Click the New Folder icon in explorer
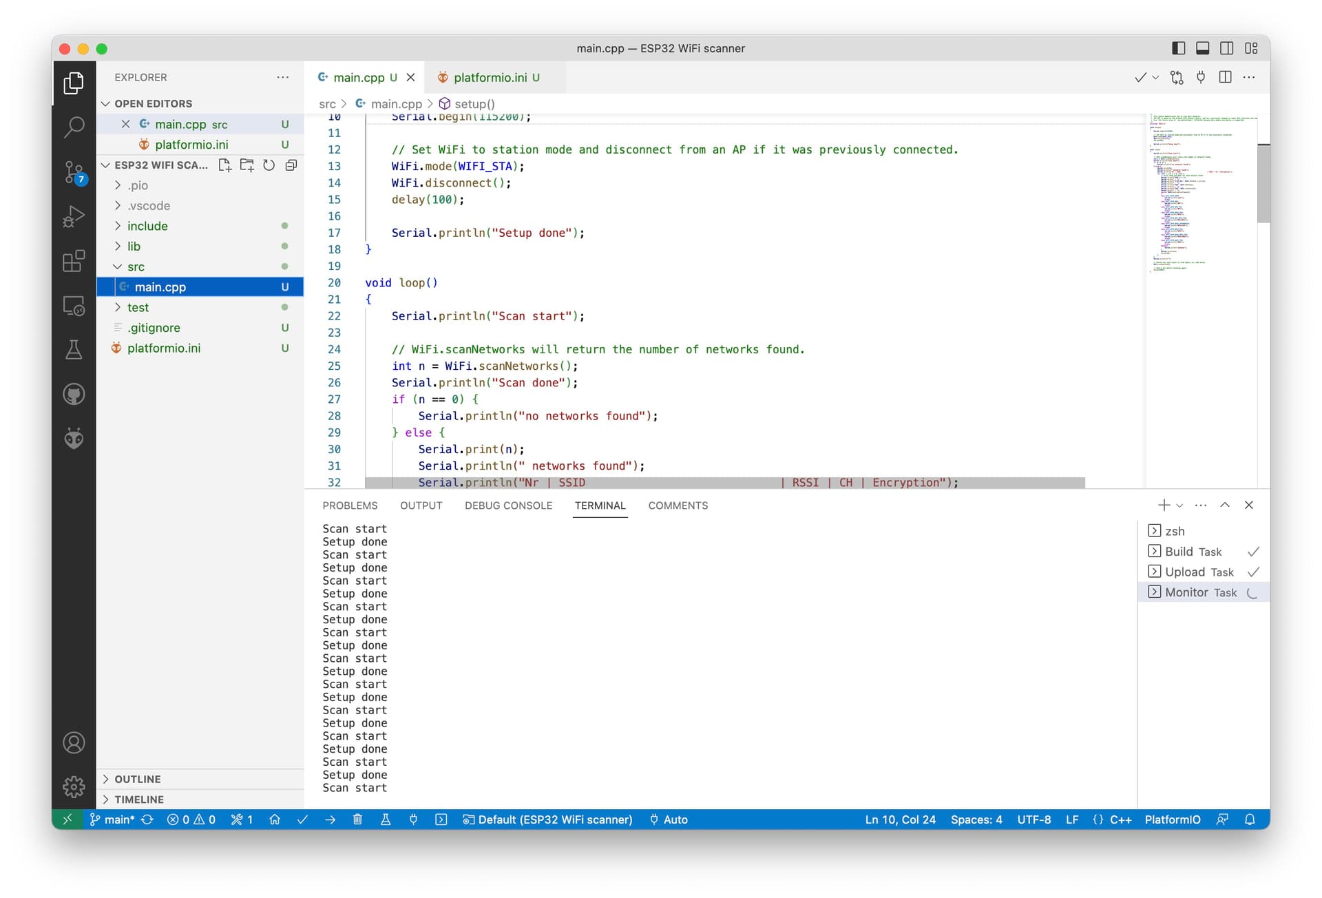1322x898 pixels. point(246,165)
